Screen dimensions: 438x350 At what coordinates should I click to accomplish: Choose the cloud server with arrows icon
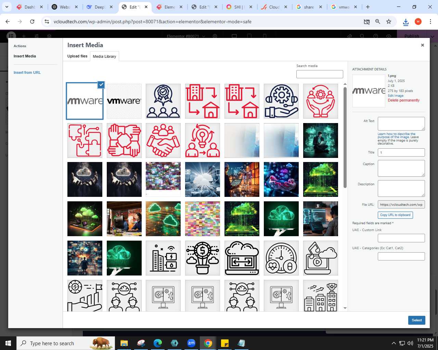click(x=242, y=258)
